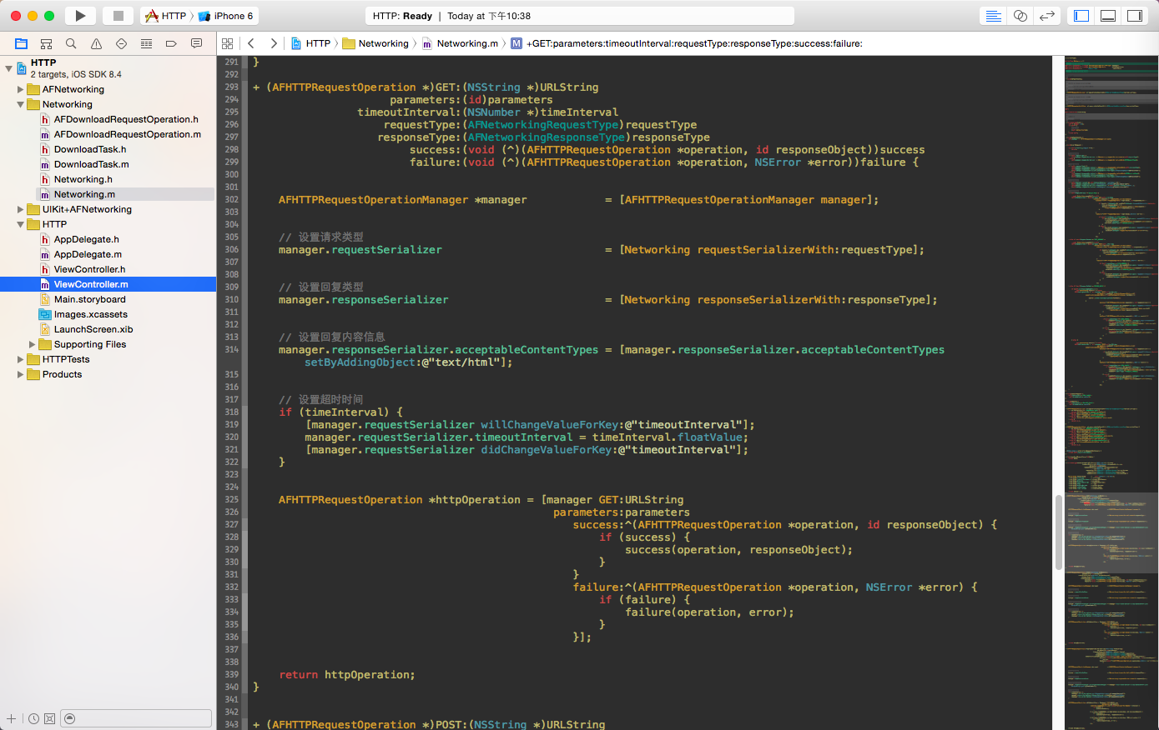Screen dimensions: 1159x730
Task: Switch to the Version editor
Action: pyautogui.click(x=1046, y=16)
